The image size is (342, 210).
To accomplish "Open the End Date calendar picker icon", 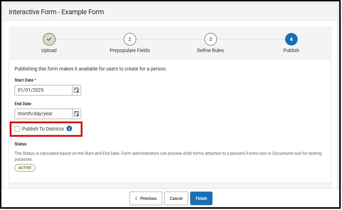I will click(x=77, y=114).
